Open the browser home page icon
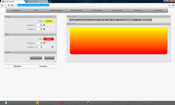Screen dimensions: 175x105 12,5
